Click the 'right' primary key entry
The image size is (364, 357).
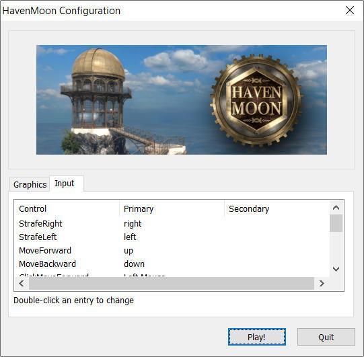(133, 224)
